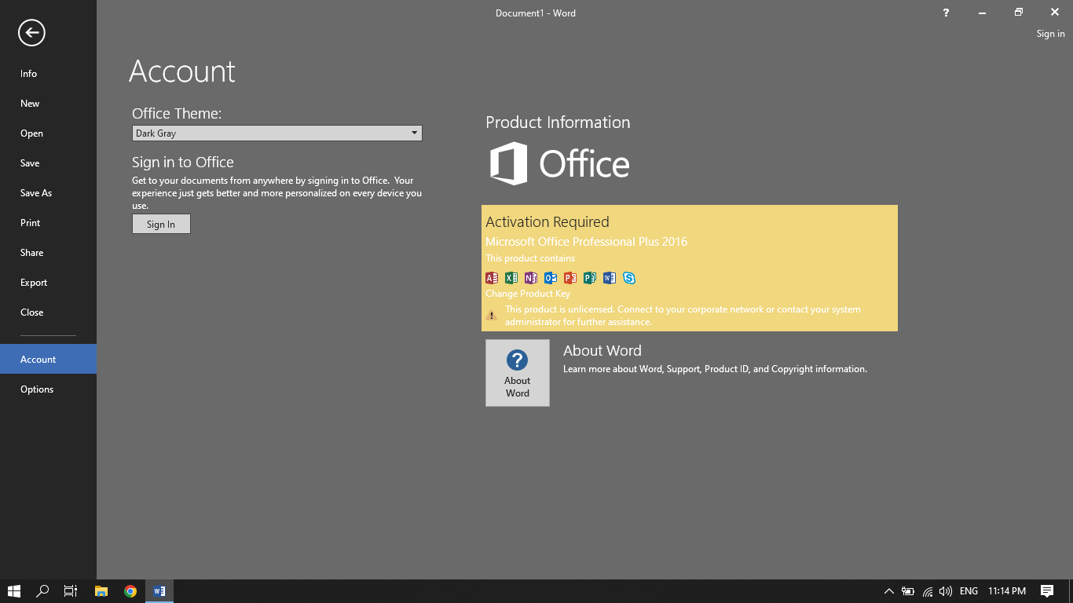Image resolution: width=1073 pixels, height=603 pixels.
Task: Choose Close in the Backstage menu
Action: (x=48, y=312)
